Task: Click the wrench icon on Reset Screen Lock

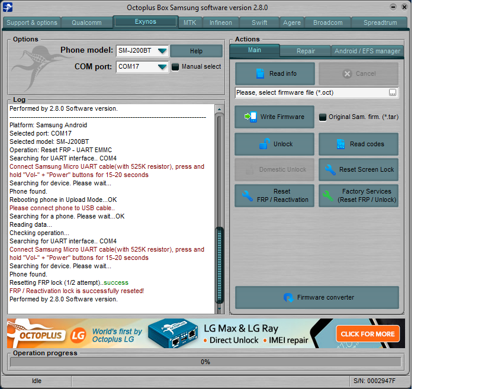Action: 330,169
